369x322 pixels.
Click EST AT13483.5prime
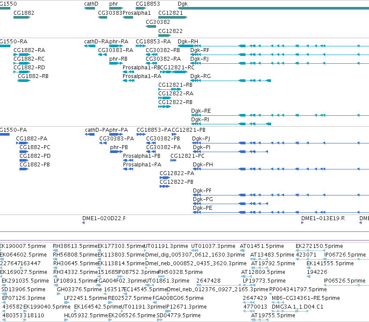point(272,255)
